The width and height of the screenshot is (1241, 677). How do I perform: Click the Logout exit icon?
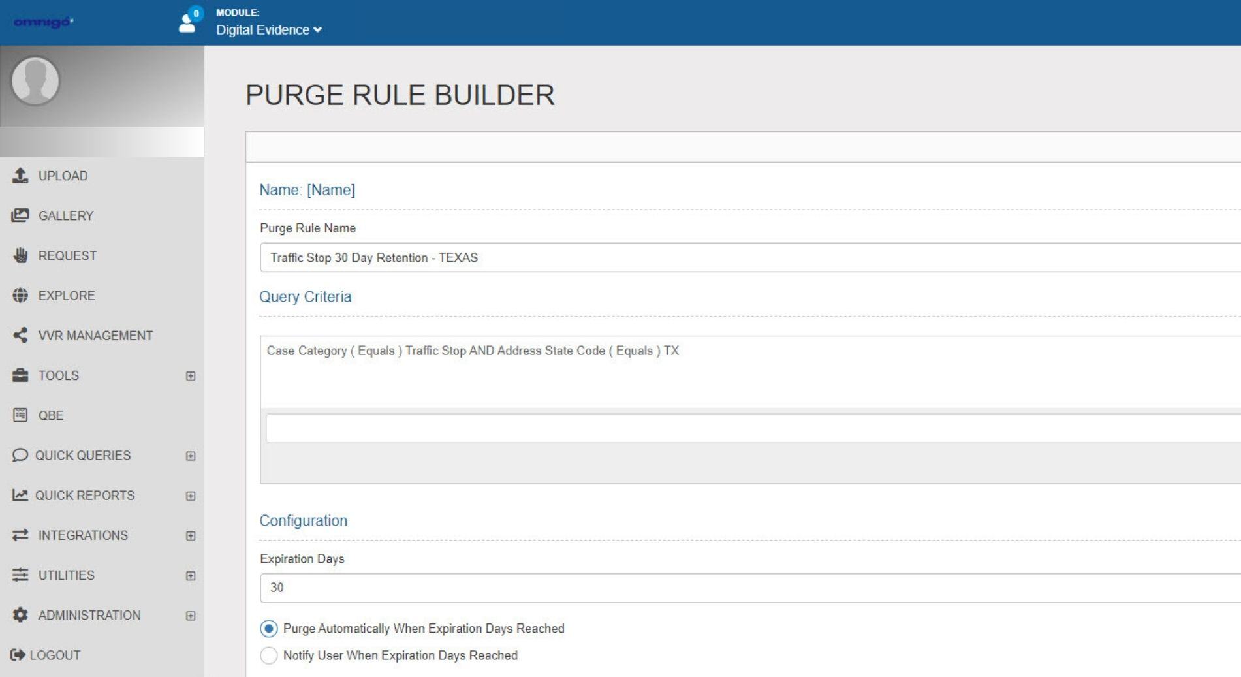[x=18, y=655]
